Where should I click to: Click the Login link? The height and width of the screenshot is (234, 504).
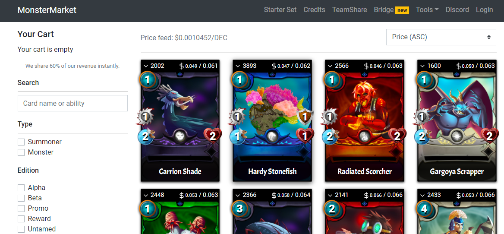[485, 9]
